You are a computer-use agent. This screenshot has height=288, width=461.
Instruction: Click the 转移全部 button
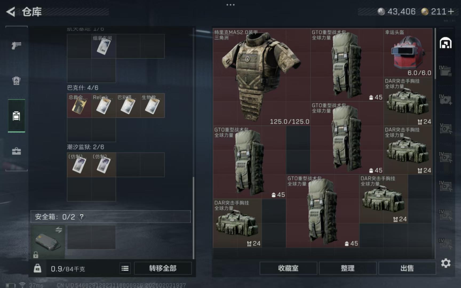[x=163, y=268]
